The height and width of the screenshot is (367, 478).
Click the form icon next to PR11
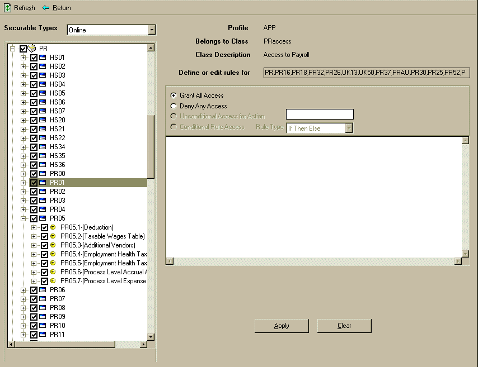coord(43,335)
